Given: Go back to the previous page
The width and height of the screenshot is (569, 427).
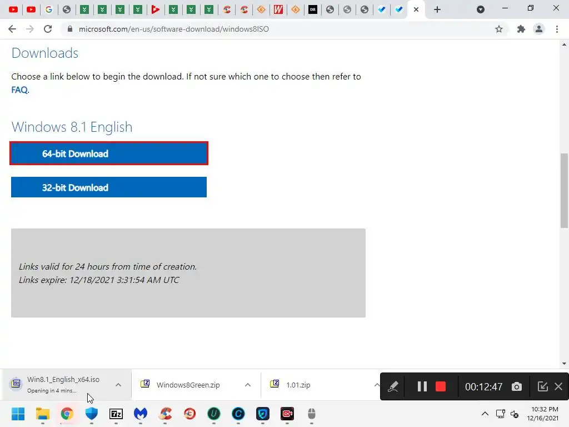Looking at the screenshot, I should coord(12,29).
